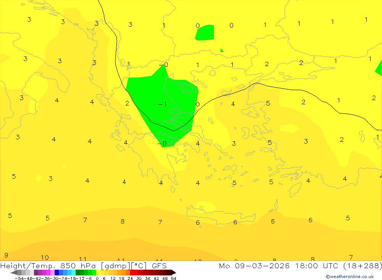
Task: Click the '(18+288)' forecast hour text
Action: pyautogui.click(x=363, y=265)
